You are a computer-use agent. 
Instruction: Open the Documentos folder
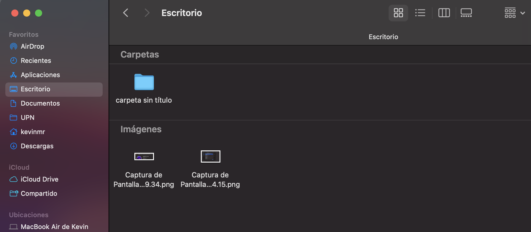point(40,103)
